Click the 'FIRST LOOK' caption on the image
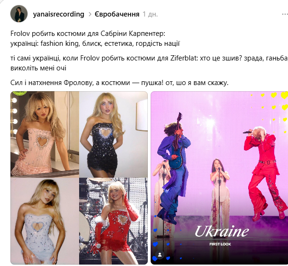 [x=220, y=244]
